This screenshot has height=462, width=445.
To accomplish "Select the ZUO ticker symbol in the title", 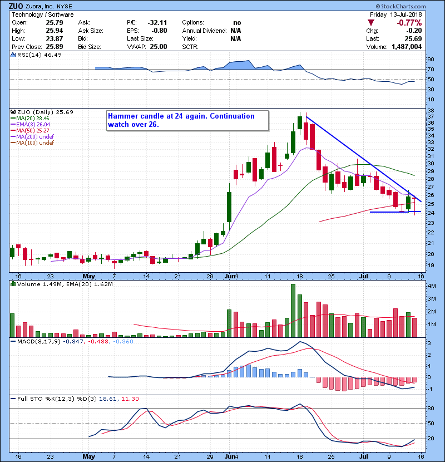I will coord(16,6).
